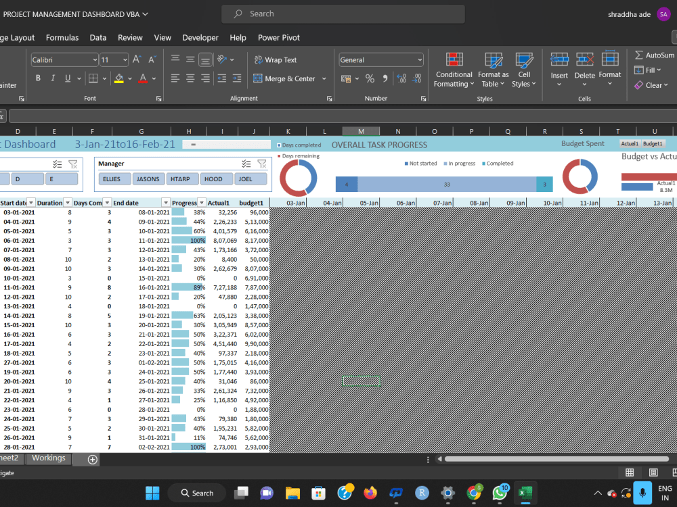Open Format as Table gallery
Screen dimensions: 677x507
click(493, 70)
